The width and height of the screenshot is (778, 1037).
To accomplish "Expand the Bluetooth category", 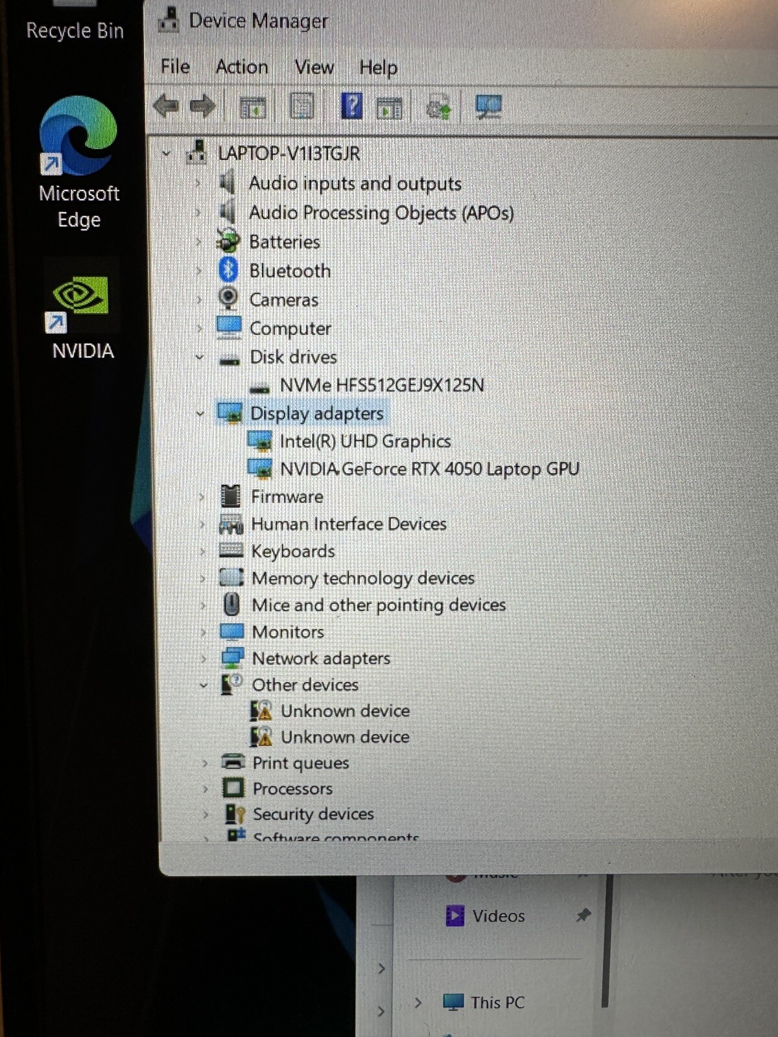I will click(198, 271).
